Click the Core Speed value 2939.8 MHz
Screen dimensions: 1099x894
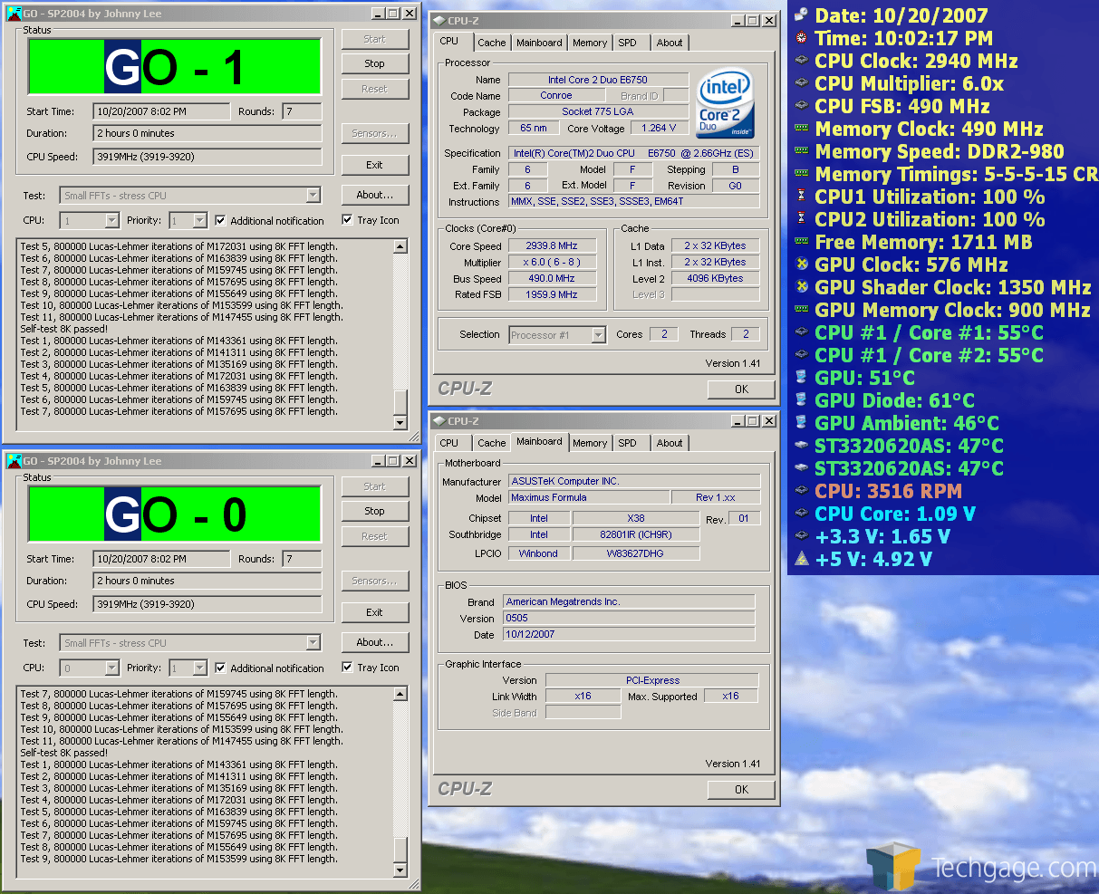pos(552,245)
